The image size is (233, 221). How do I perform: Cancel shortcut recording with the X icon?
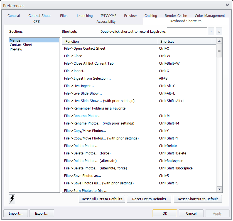219,31
